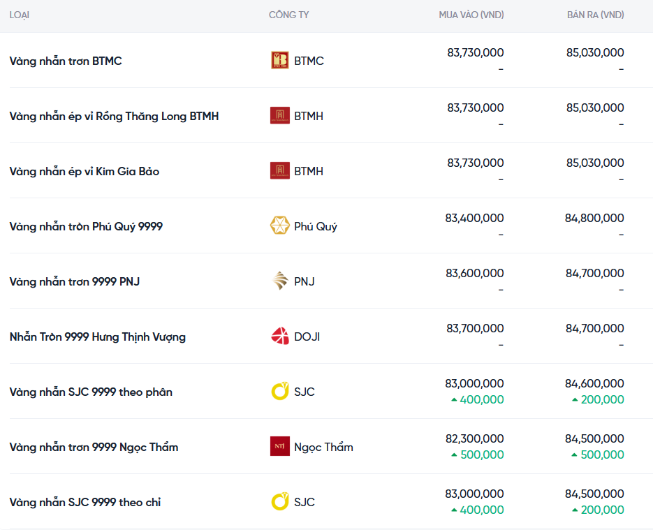Viewport: 653px width, 532px height.
Task: Click Ngọc Thẩm buy price 82,300,000
Action: (475, 438)
